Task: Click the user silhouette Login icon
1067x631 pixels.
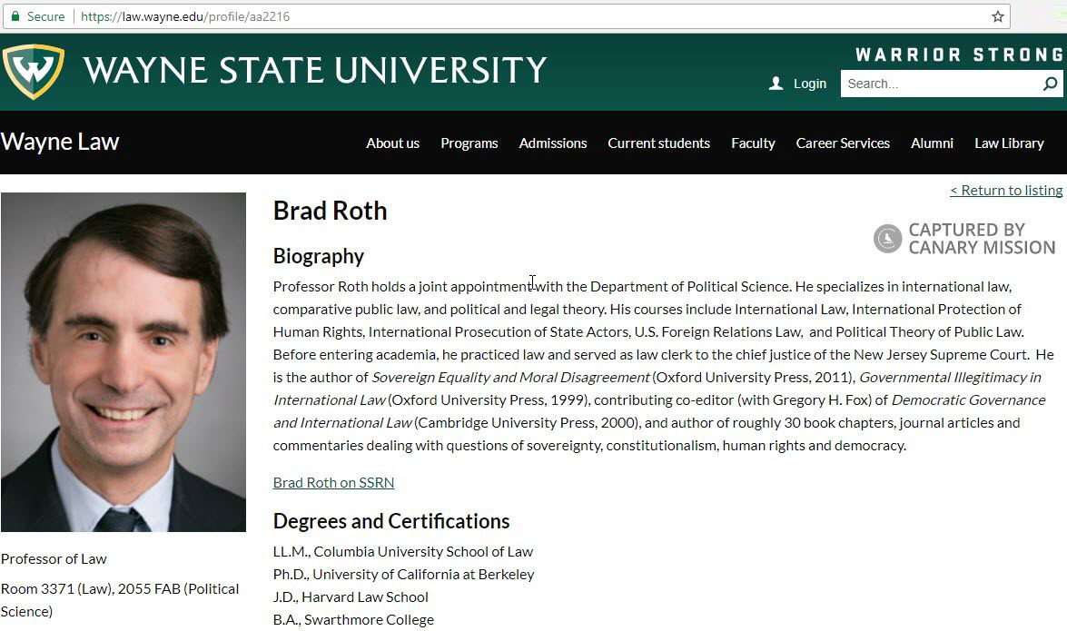Action: point(776,84)
